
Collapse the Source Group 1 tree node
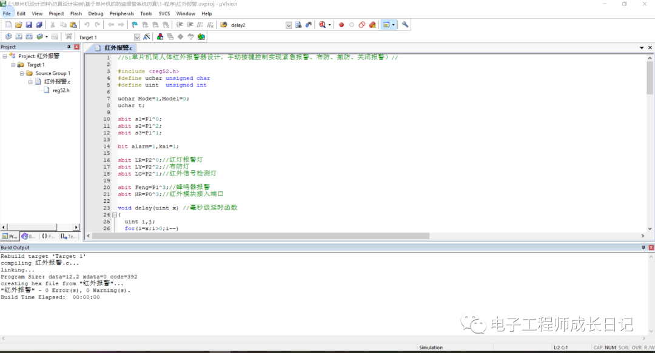pos(22,73)
